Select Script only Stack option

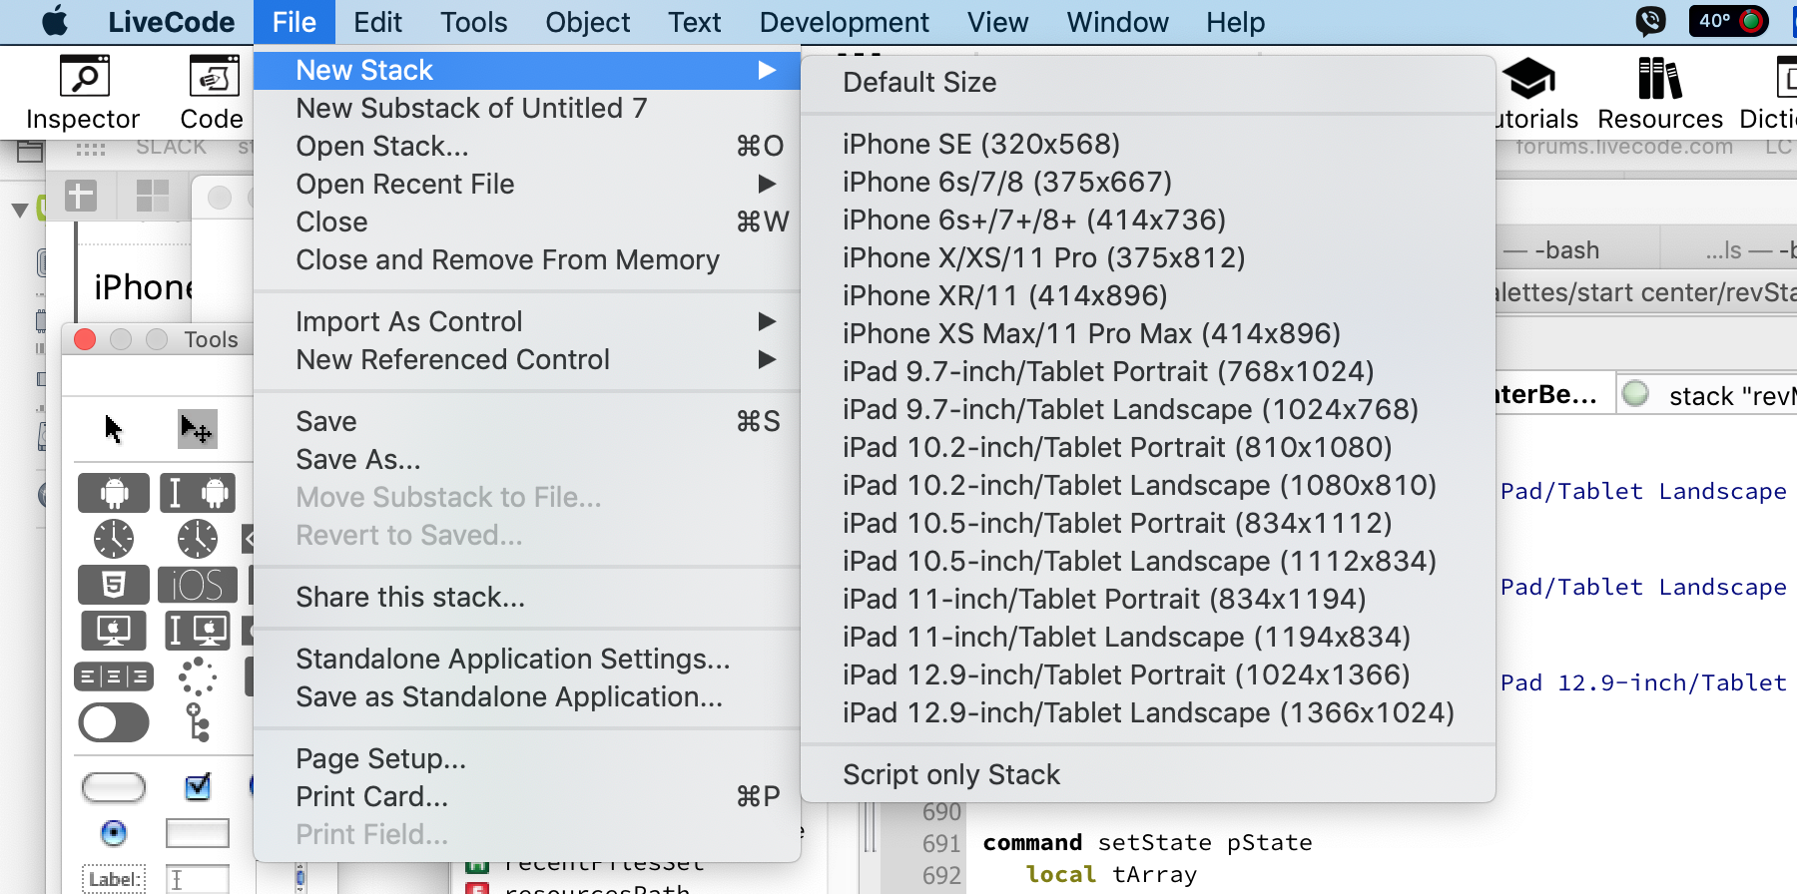[x=1148, y=774]
